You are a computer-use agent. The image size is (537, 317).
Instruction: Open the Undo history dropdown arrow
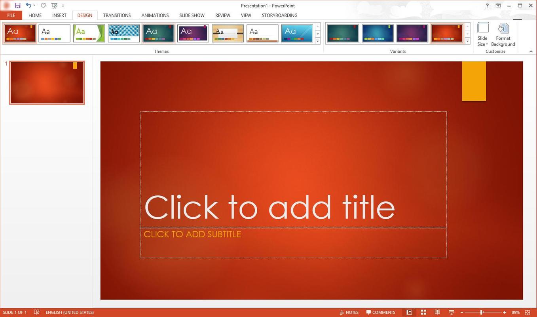point(34,6)
